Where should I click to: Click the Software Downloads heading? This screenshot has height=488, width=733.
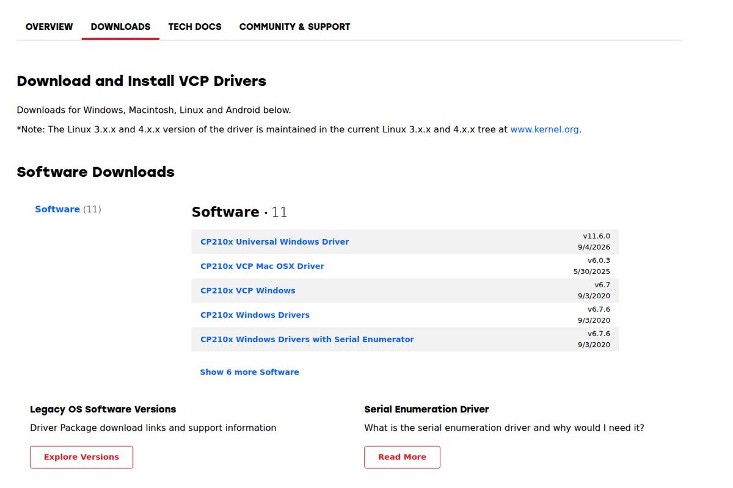[x=95, y=172]
